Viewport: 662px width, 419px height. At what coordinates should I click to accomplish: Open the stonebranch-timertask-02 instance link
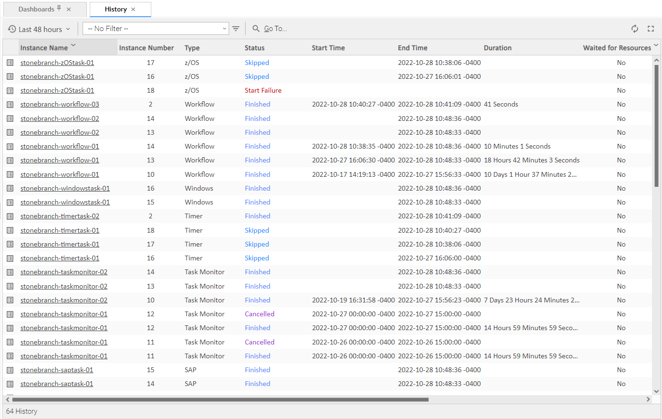coord(60,216)
